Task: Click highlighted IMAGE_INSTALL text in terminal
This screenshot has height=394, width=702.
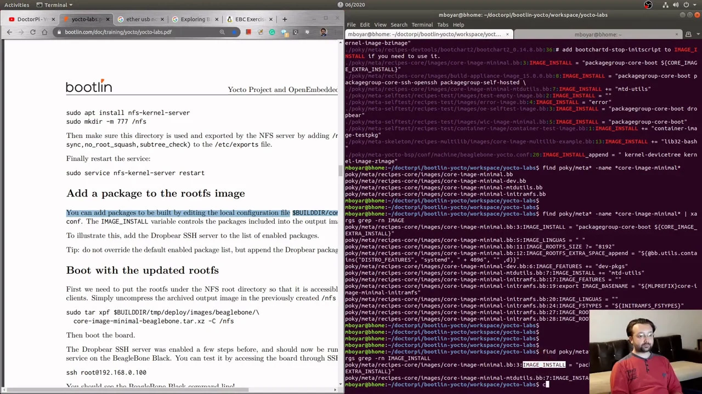Action: coord(544,365)
